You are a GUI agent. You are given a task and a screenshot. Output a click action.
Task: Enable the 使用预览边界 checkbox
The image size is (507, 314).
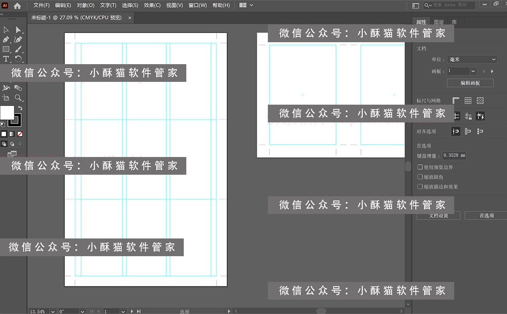click(x=420, y=167)
